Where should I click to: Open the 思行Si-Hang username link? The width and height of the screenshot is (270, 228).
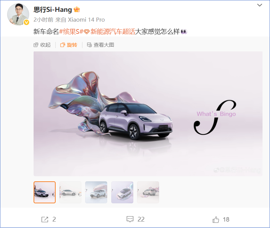[x=53, y=9]
